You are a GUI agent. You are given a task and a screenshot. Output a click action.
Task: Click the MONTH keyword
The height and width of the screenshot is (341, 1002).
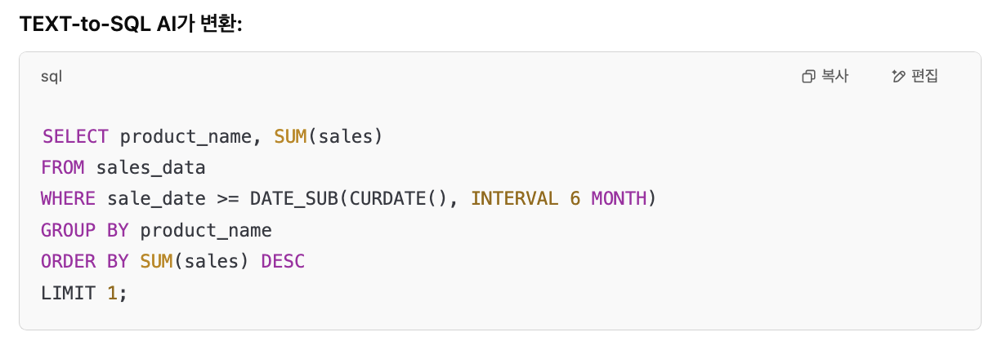(619, 199)
